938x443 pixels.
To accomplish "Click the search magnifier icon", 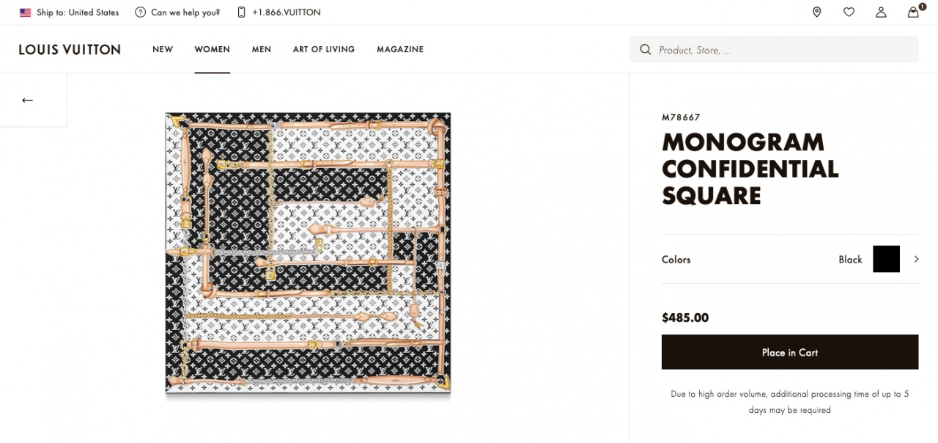I will click(646, 50).
